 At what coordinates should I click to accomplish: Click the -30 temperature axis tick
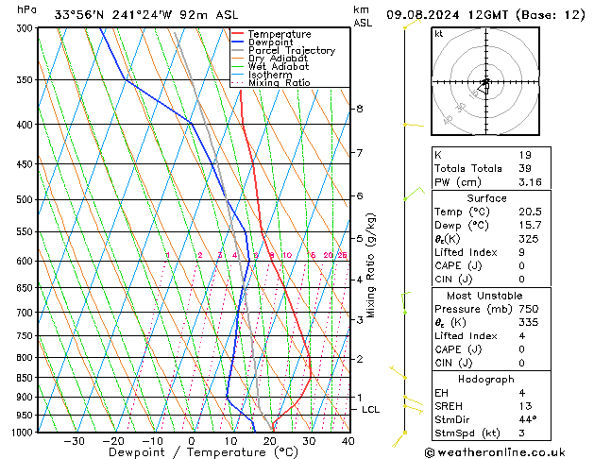click(74, 441)
